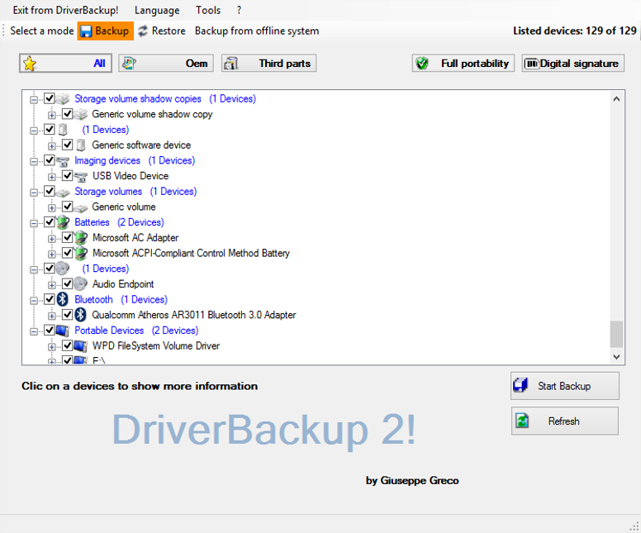The width and height of the screenshot is (641, 533).
Task: Collapse the Portable Devices node
Action: point(34,331)
